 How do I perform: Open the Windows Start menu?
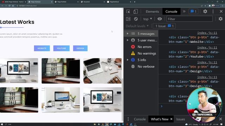tap(2, 125)
